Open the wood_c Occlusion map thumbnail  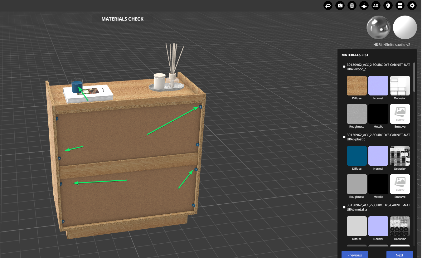pos(400,85)
